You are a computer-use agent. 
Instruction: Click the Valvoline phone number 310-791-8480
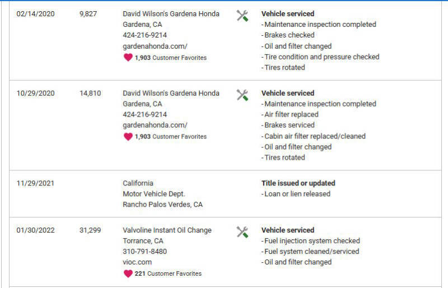click(144, 251)
